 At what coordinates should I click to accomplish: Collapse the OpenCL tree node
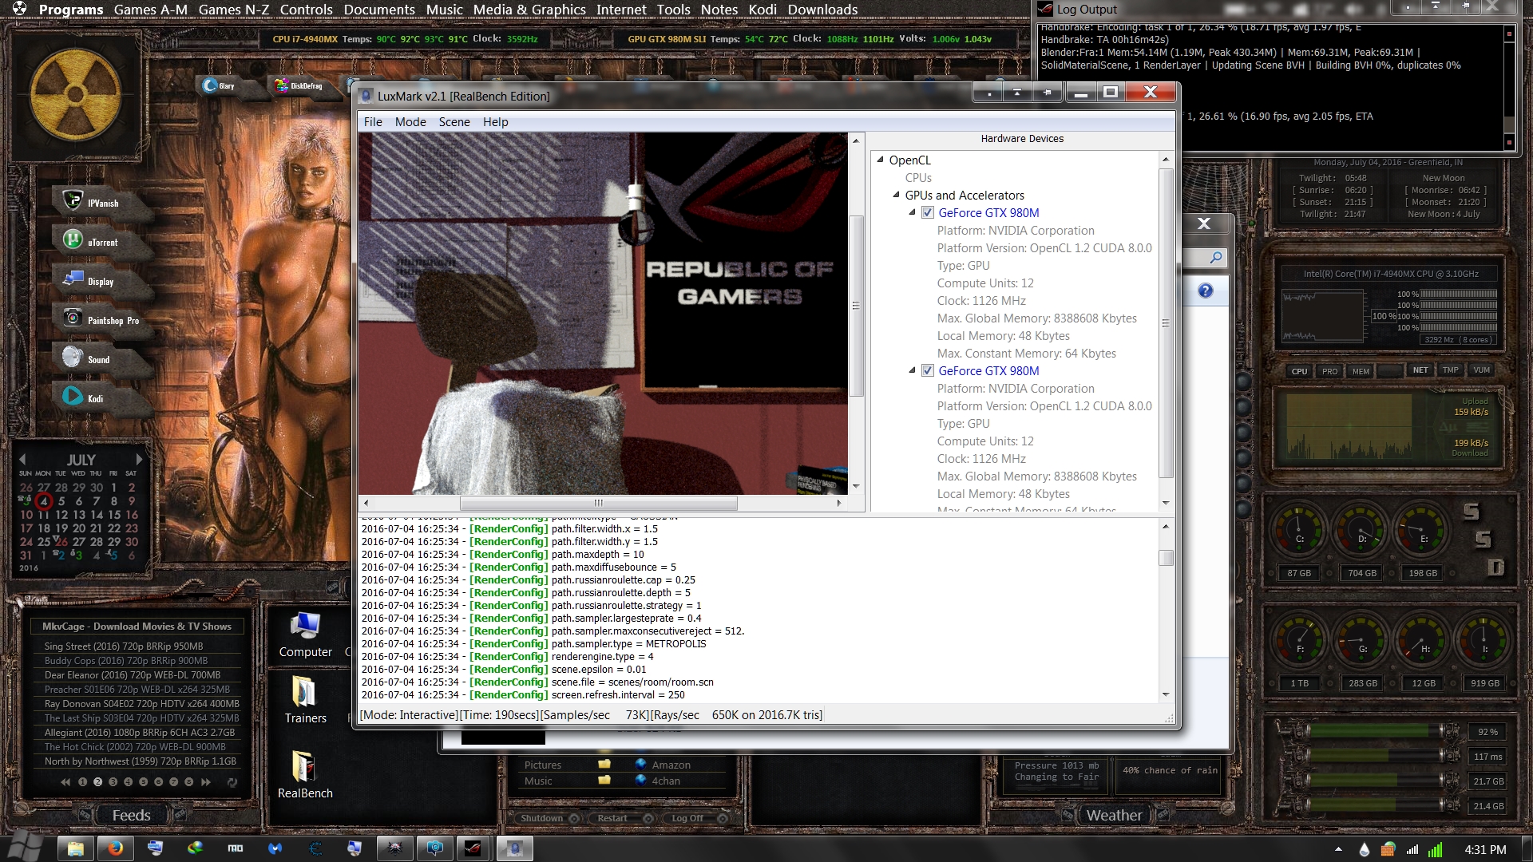click(x=881, y=160)
